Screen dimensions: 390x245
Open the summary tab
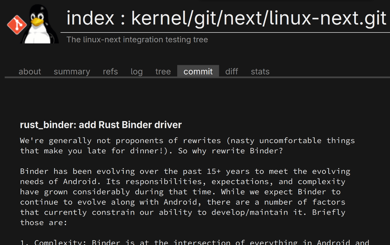(72, 72)
